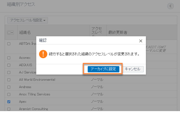Click organization name Aconex
The image size is (180, 113).
(x=25, y=58)
